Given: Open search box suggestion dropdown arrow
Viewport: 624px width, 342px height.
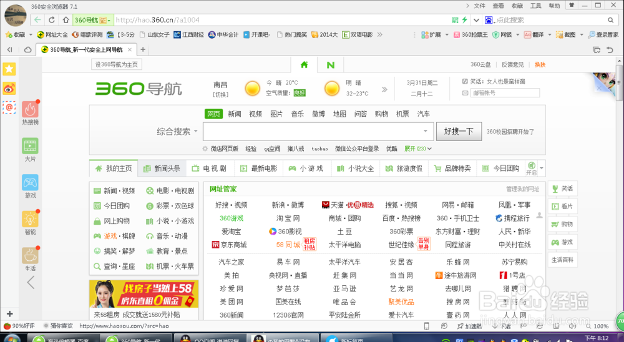Looking at the screenshot, I should (426, 132).
